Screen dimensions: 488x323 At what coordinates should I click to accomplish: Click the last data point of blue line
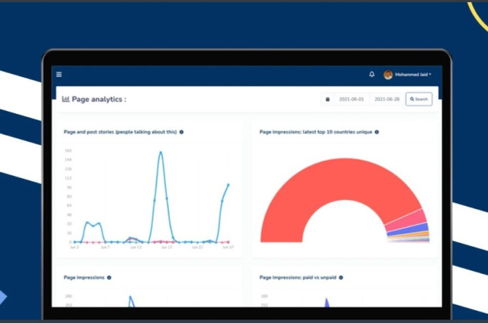tap(229, 185)
